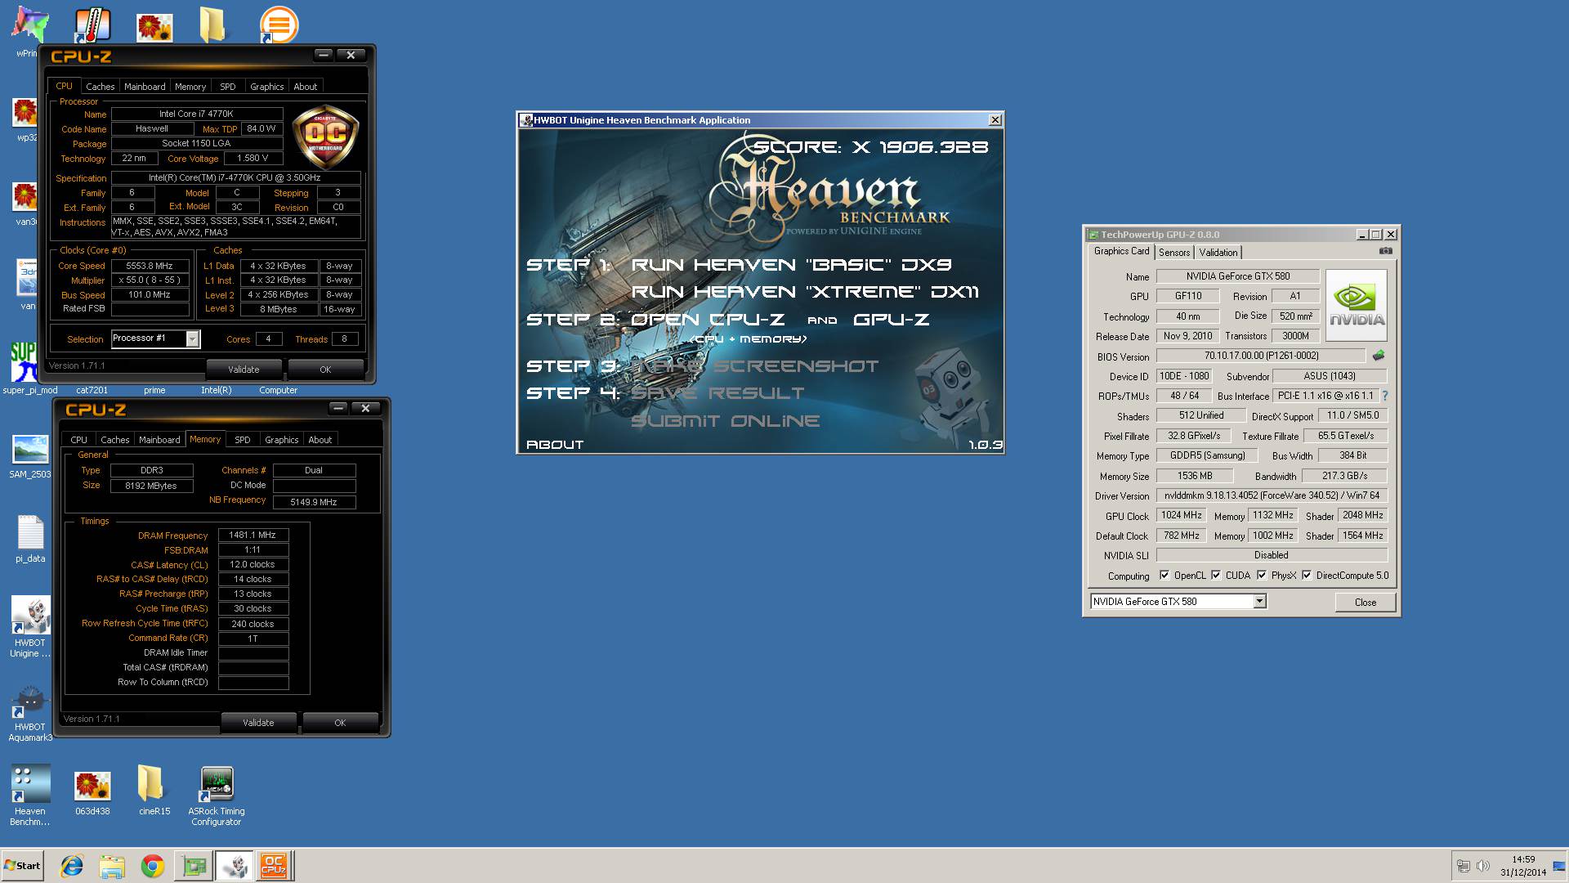Switch to Caches tab in top CPU-Z window

tap(101, 87)
